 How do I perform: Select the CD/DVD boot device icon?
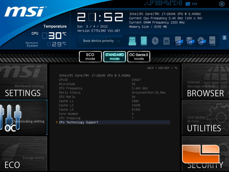(155, 41)
